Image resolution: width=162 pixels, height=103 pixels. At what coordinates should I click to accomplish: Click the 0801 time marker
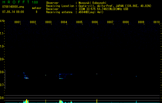tap(17, 22)
